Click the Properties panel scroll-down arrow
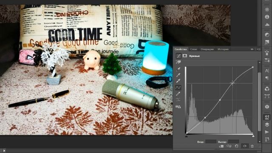Viewport: 272px width, 153px height. click(x=260, y=142)
